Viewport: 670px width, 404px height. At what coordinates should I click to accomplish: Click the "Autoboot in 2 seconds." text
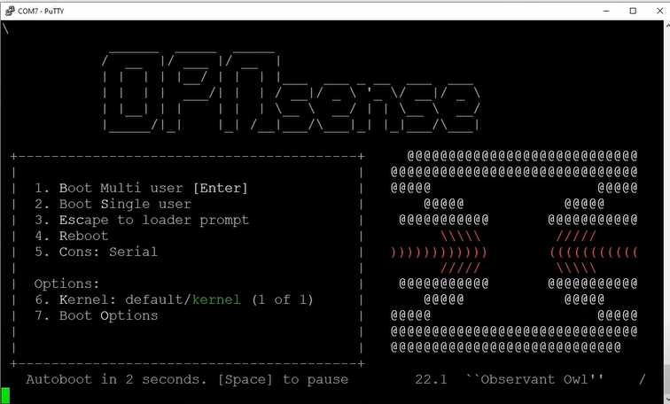click(116, 379)
